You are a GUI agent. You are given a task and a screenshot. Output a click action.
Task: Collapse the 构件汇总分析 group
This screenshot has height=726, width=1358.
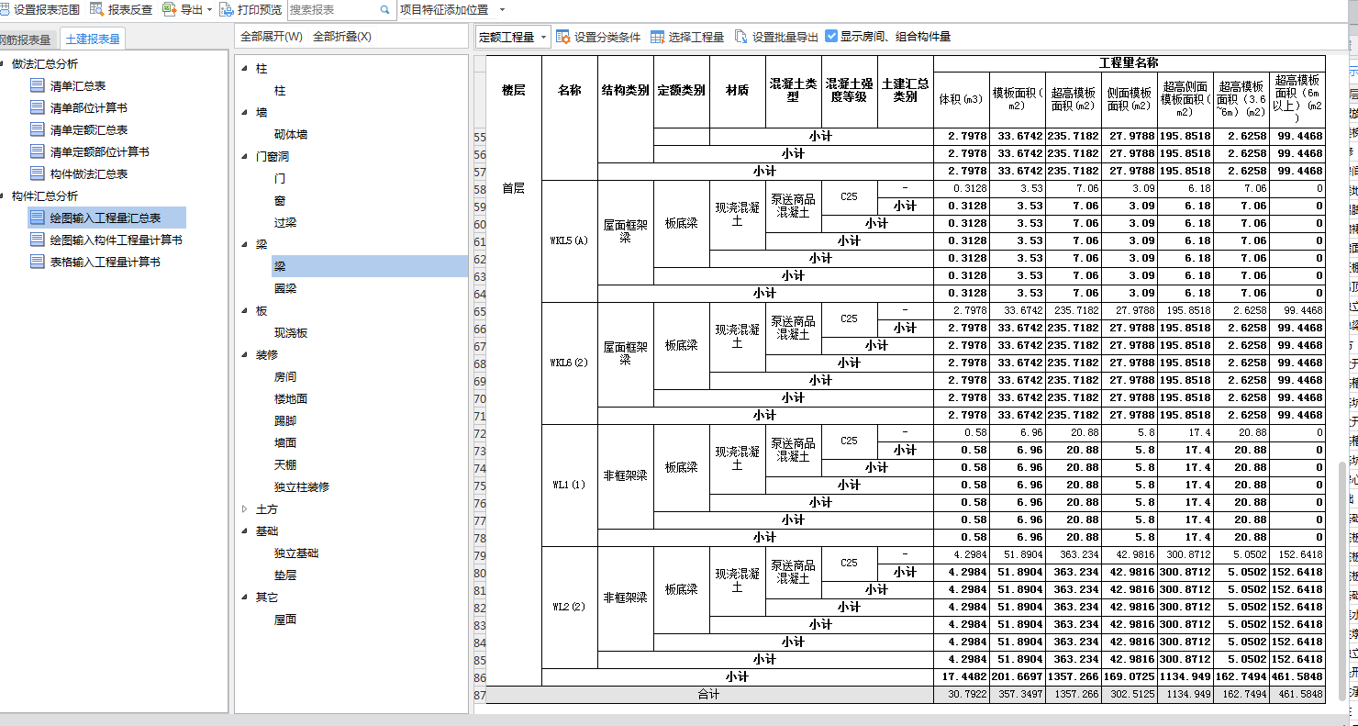coord(2,196)
